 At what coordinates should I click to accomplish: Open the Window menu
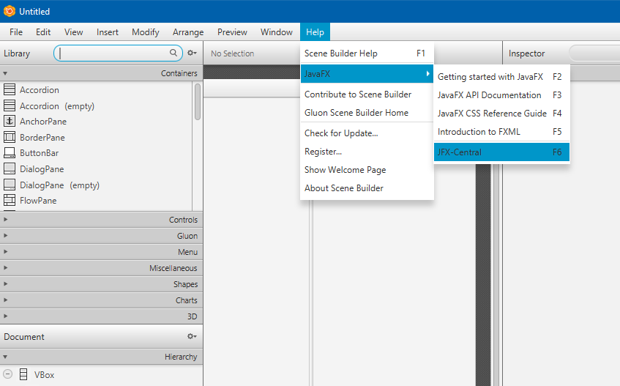(277, 32)
